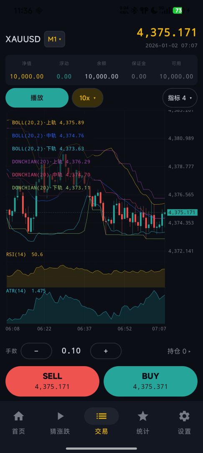203x453 pixels.
Task: Tap the home house icon
Action: (19, 416)
